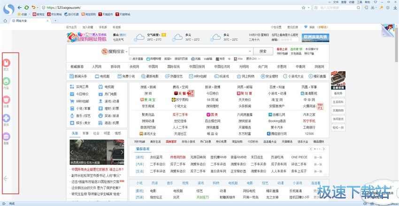Open 最新电影 category

click(x=150, y=76)
